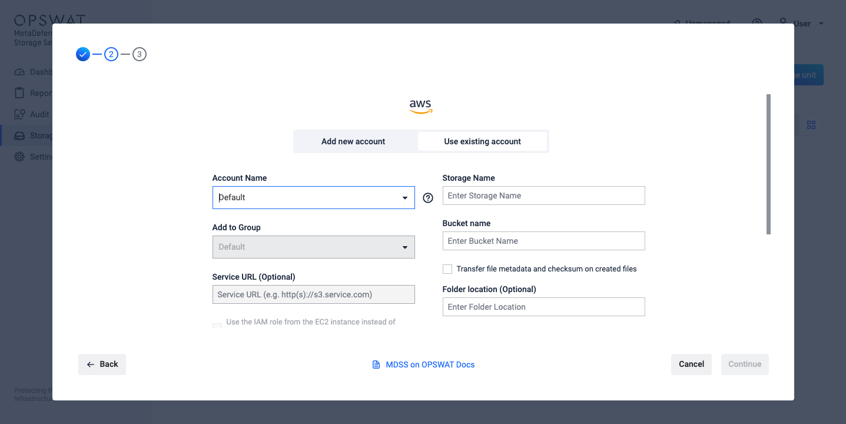Click the dialog vertical scrollbar
The image size is (846, 424).
coord(769,164)
